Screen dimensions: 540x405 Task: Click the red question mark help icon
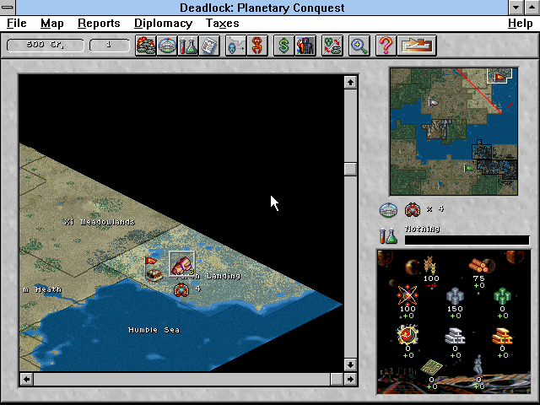click(386, 45)
